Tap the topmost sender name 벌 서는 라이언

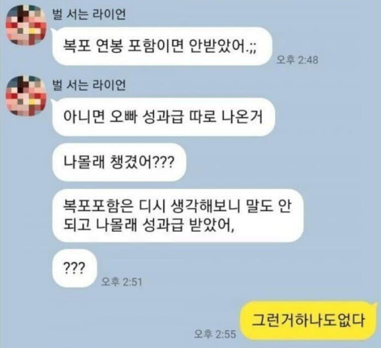point(89,14)
